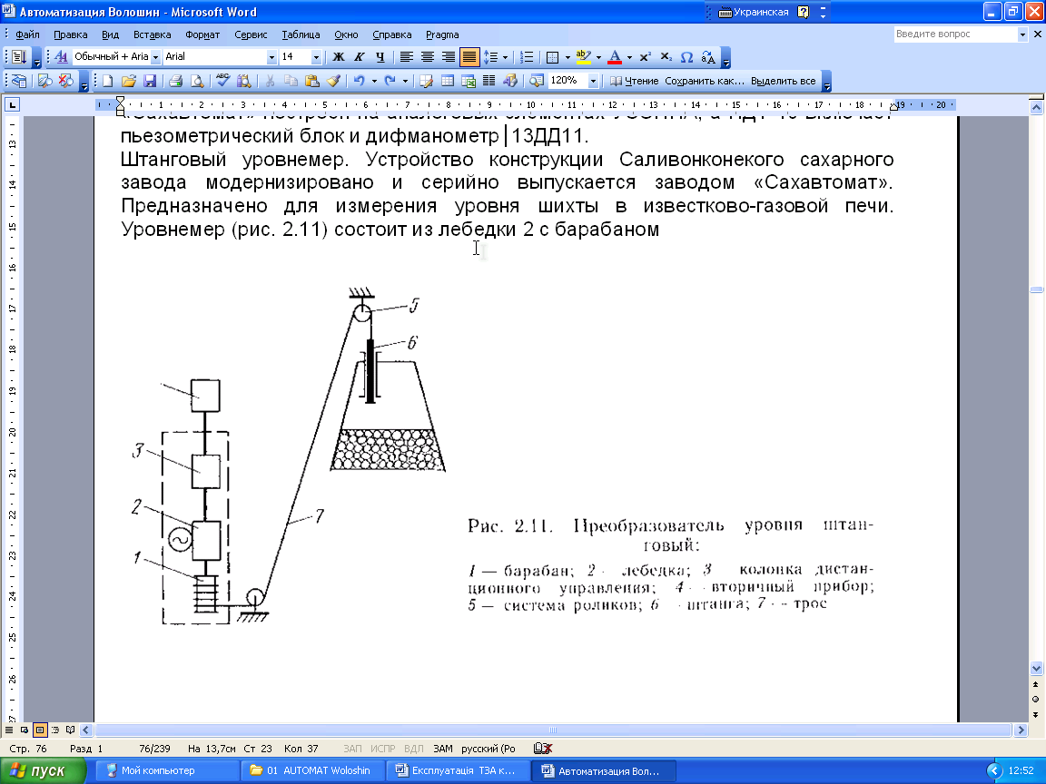Image resolution: width=1046 pixels, height=784 pixels.
Task: Cut the selection with scissors icon
Action: click(271, 82)
